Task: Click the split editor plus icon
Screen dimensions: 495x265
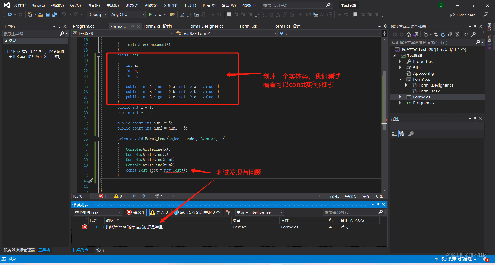Action: click(384, 33)
